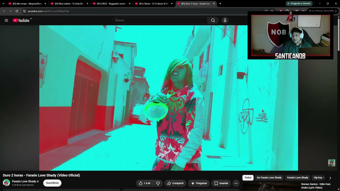Close the 'Duro 2 horas - Faraón Love' tab
Viewport: 340px width, 191px height.
214,4
